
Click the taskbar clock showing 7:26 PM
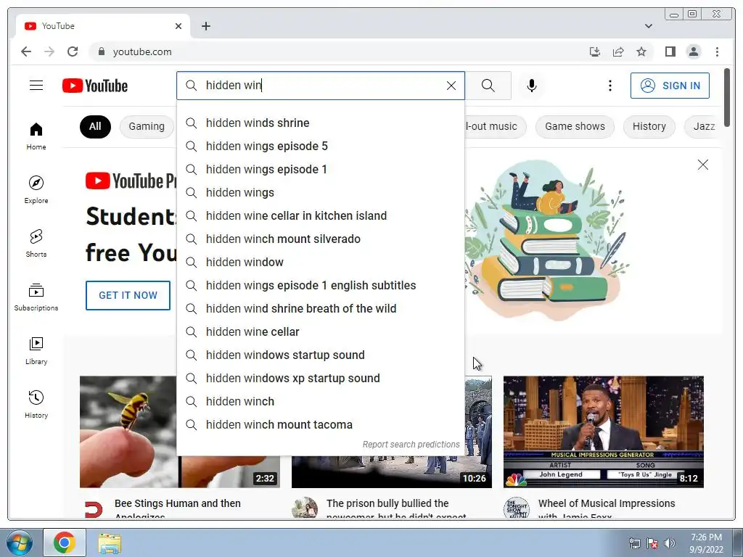[706, 542]
